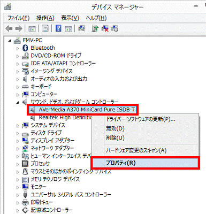Click the Properties sheet toolbar icon
Viewport: 206px width, 214px height.
pos(45,28)
